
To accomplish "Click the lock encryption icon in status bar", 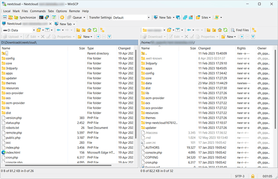I will (253, 176).
